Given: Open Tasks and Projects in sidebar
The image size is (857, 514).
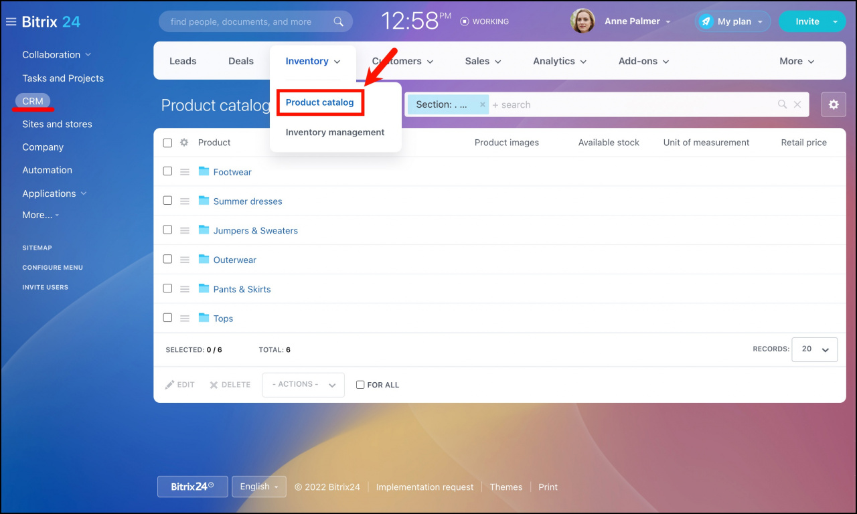Looking at the screenshot, I should [63, 78].
